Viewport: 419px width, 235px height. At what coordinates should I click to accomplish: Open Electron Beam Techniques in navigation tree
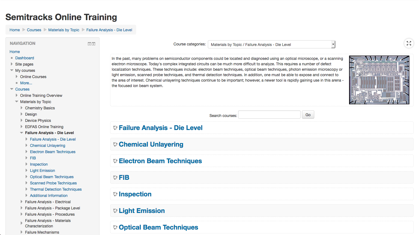click(x=53, y=152)
